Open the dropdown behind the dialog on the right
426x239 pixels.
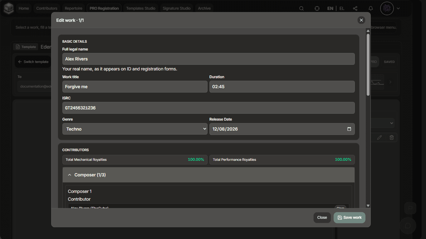tap(383, 123)
